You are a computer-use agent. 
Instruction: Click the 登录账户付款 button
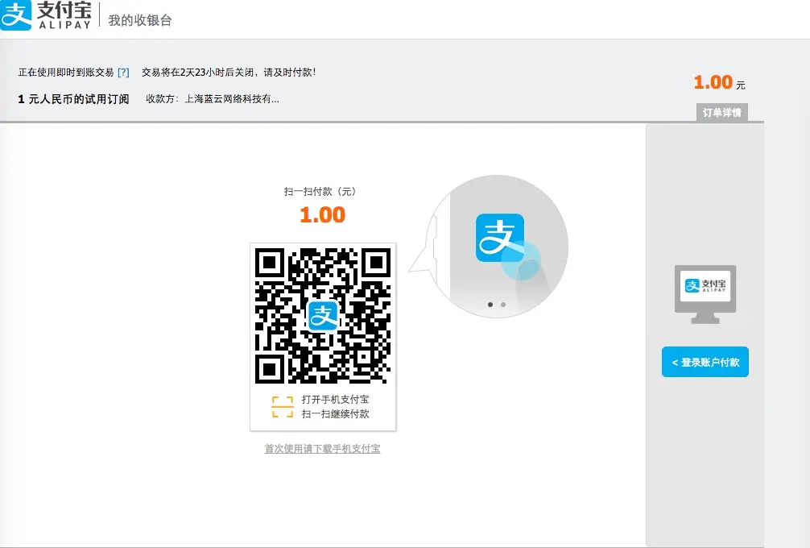tap(705, 362)
